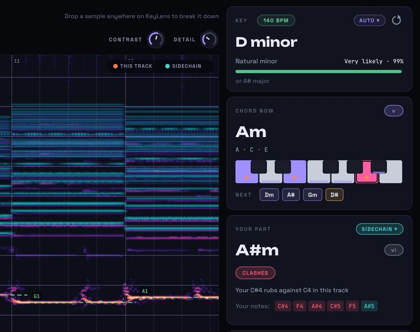Screen dimensions: 420x332
Task: Open the Auto key mode dropdown
Action: coord(369,20)
